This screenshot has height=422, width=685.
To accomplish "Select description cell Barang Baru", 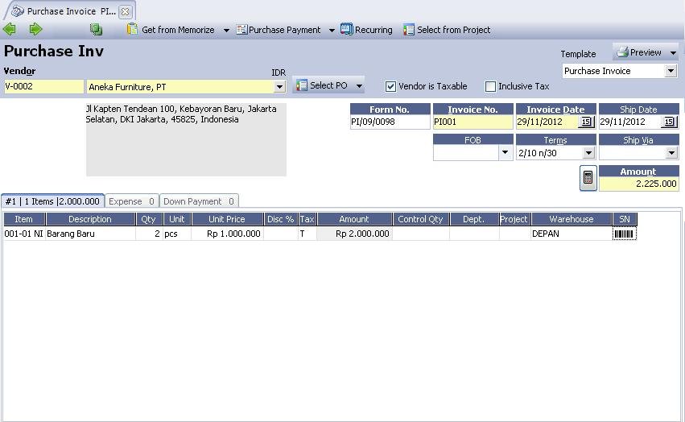I will pos(90,234).
